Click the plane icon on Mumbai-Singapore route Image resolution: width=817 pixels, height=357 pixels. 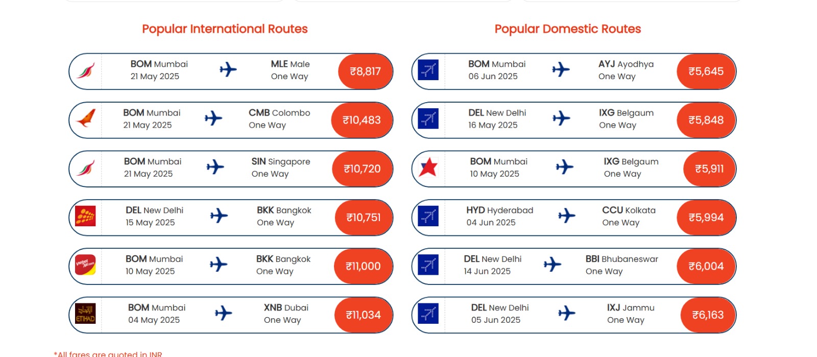[215, 167]
